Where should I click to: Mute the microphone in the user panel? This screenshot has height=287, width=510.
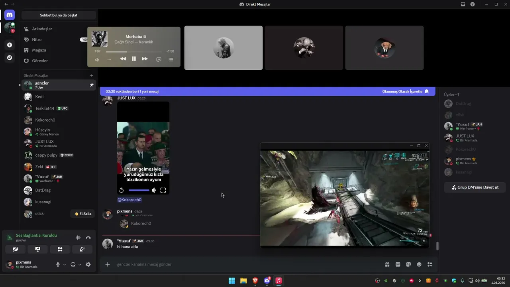[58, 264]
